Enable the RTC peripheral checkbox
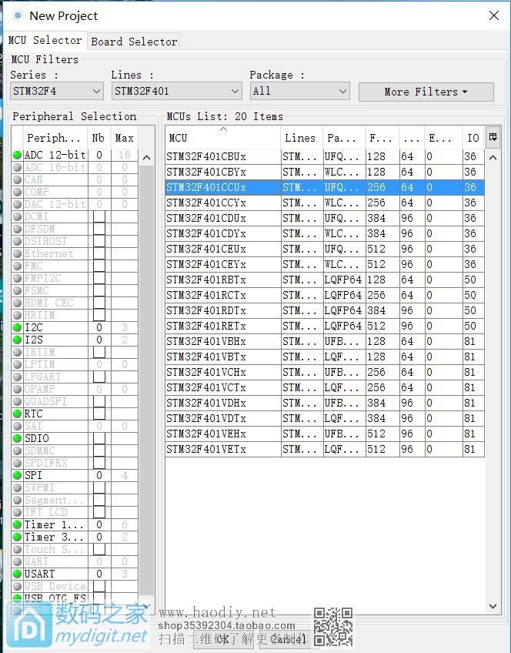 [x=99, y=414]
